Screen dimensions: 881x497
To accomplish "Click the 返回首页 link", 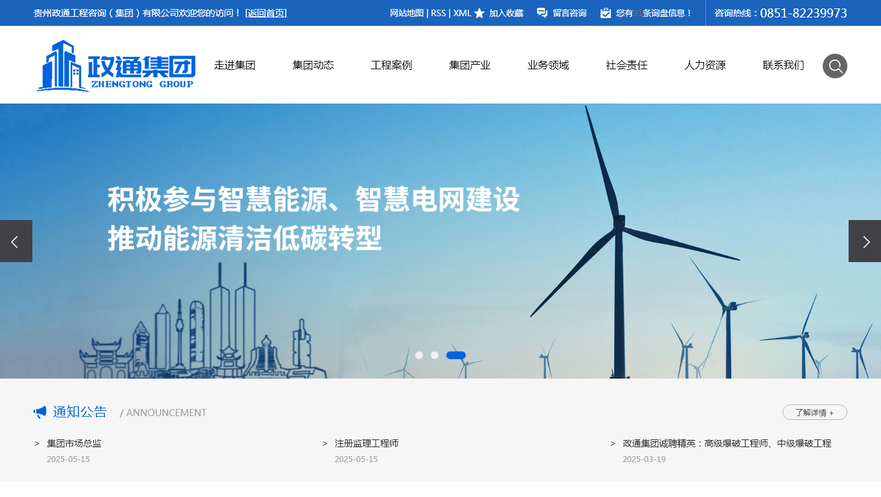I will (x=266, y=13).
